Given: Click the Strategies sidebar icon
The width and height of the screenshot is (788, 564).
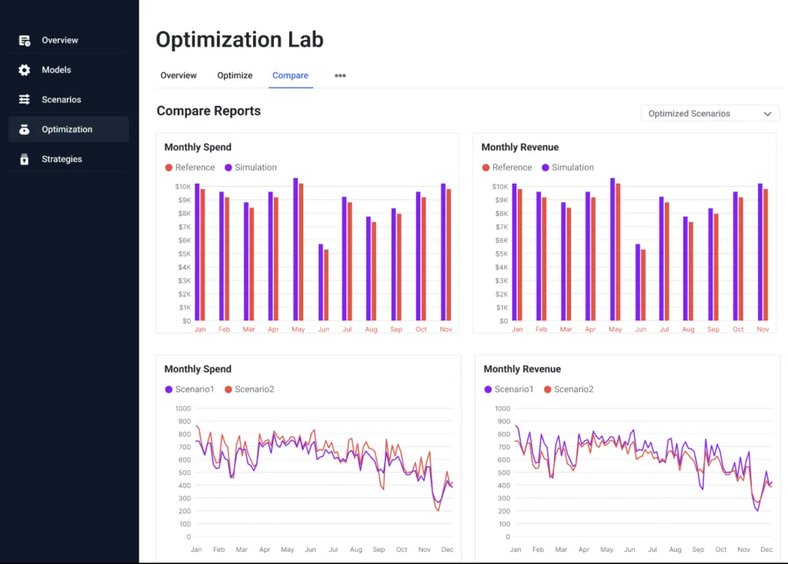Looking at the screenshot, I should [x=25, y=160].
